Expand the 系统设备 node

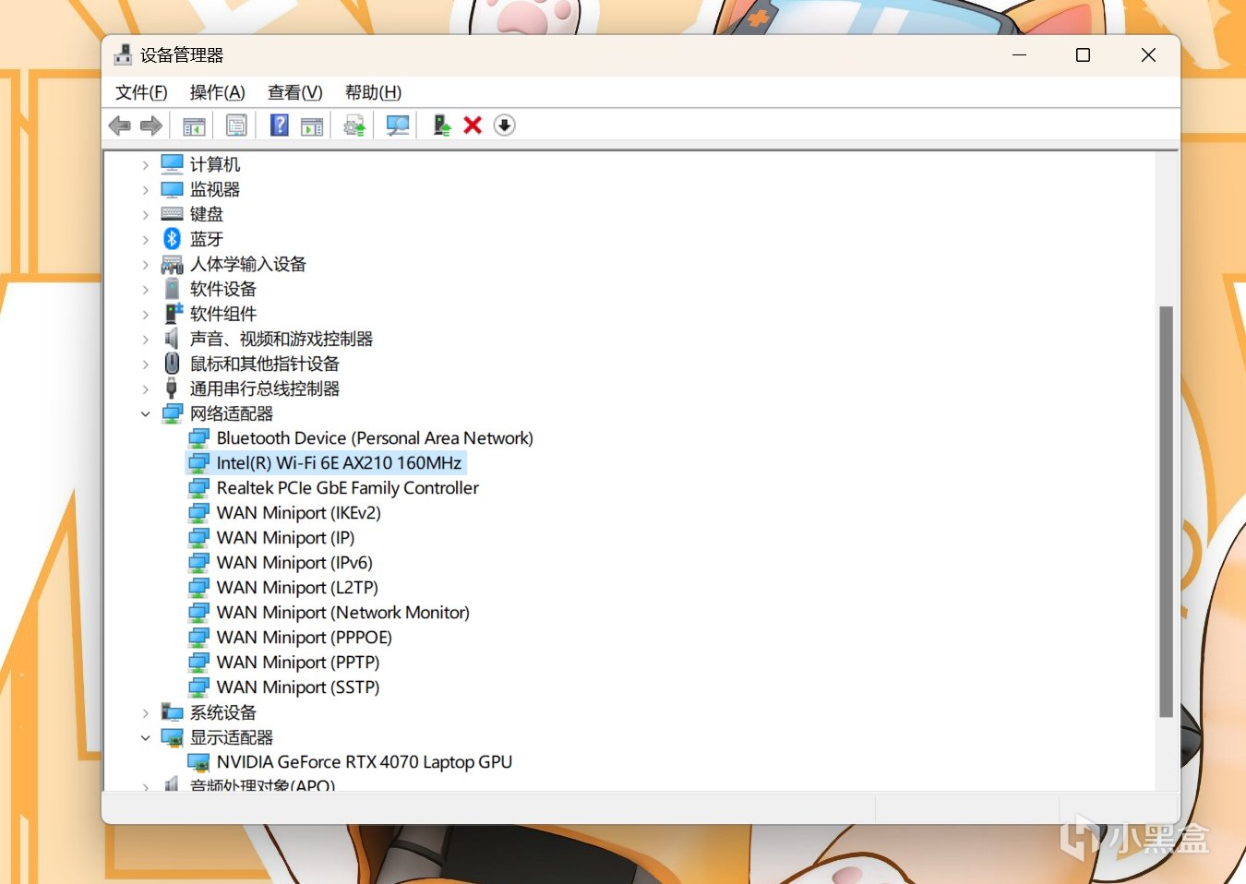click(145, 713)
